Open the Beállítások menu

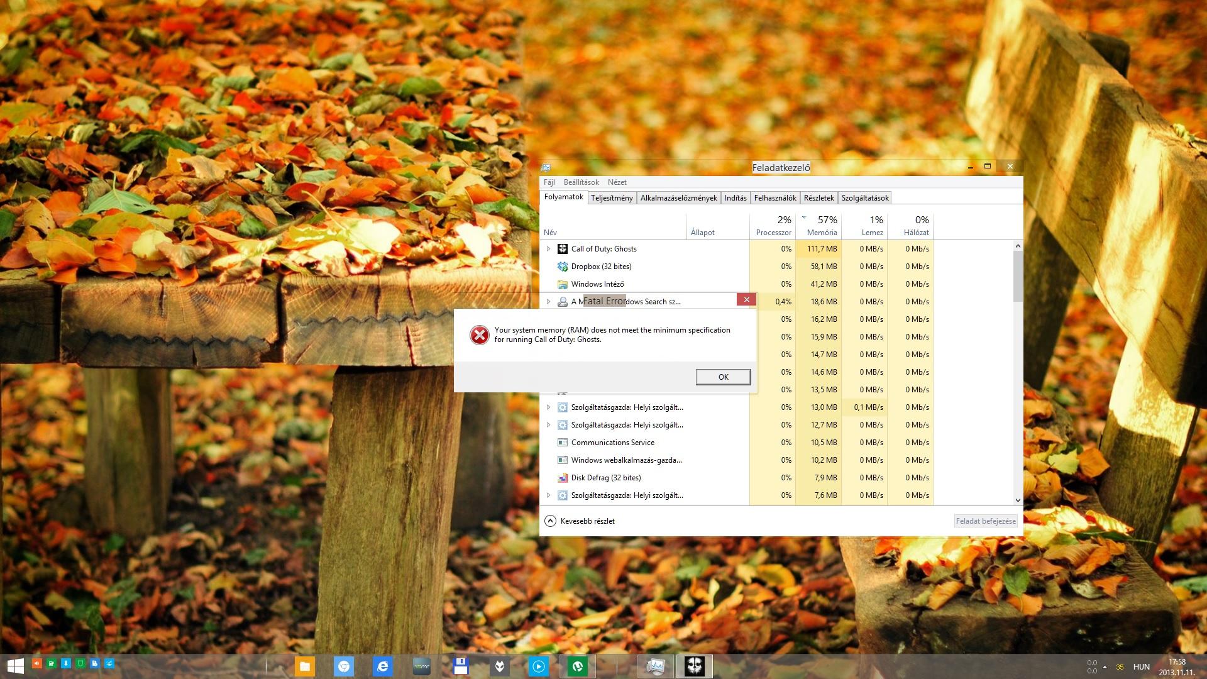click(581, 182)
